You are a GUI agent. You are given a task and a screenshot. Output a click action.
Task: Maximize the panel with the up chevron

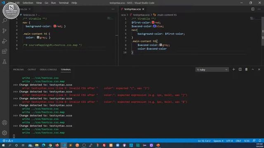coord(253,69)
